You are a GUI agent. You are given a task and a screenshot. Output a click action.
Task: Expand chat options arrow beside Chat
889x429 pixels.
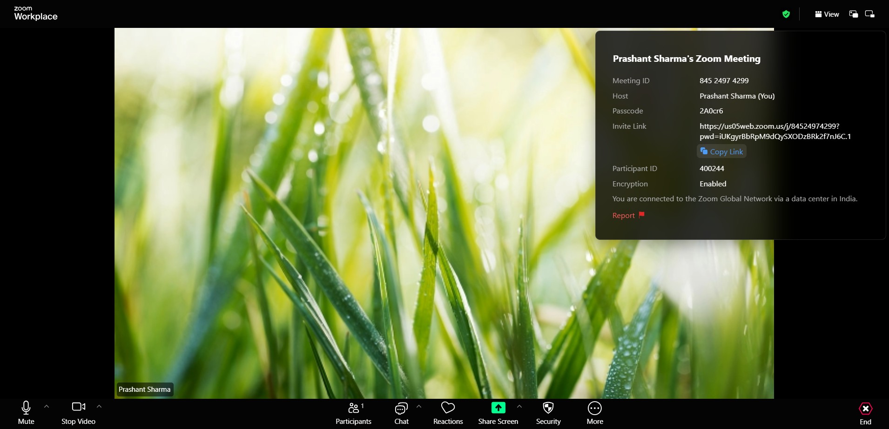pyautogui.click(x=419, y=406)
